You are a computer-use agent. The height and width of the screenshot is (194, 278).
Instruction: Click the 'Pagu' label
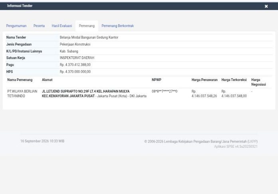pos(10,65)
